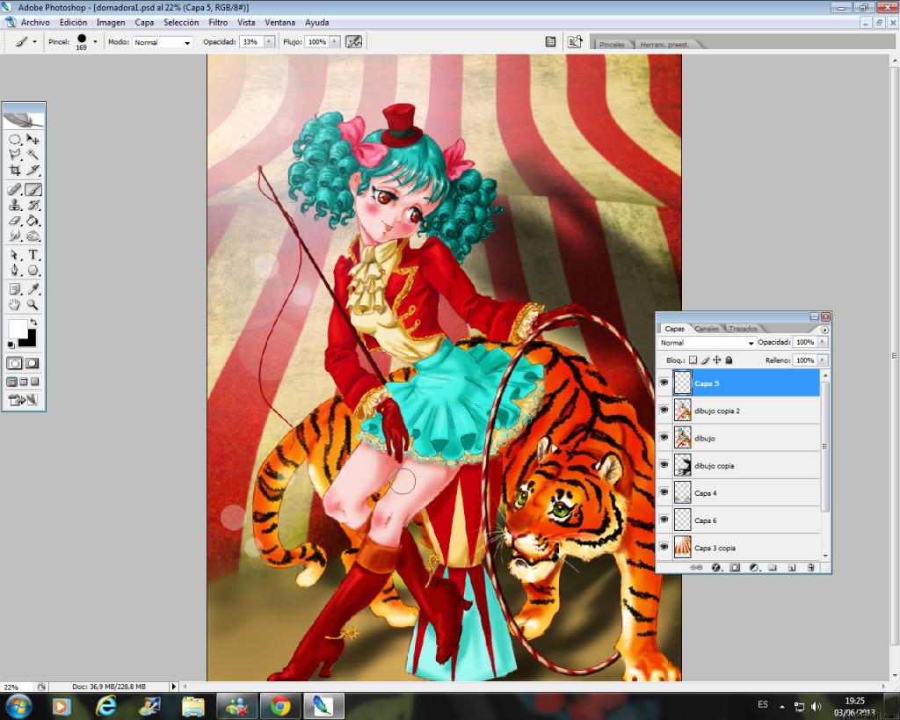Select the Paint Bucket tool
Screen dimensions: 900x720
(33, 221)
